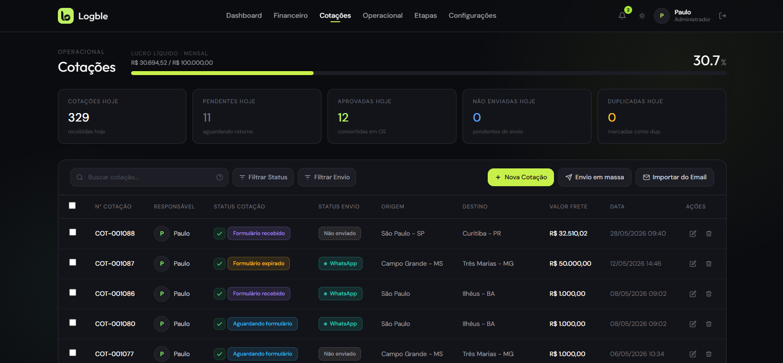Viewport: 783px width, 363px height.
Task: Delete quotation COT-001080
Action: (x=709, y=324)
